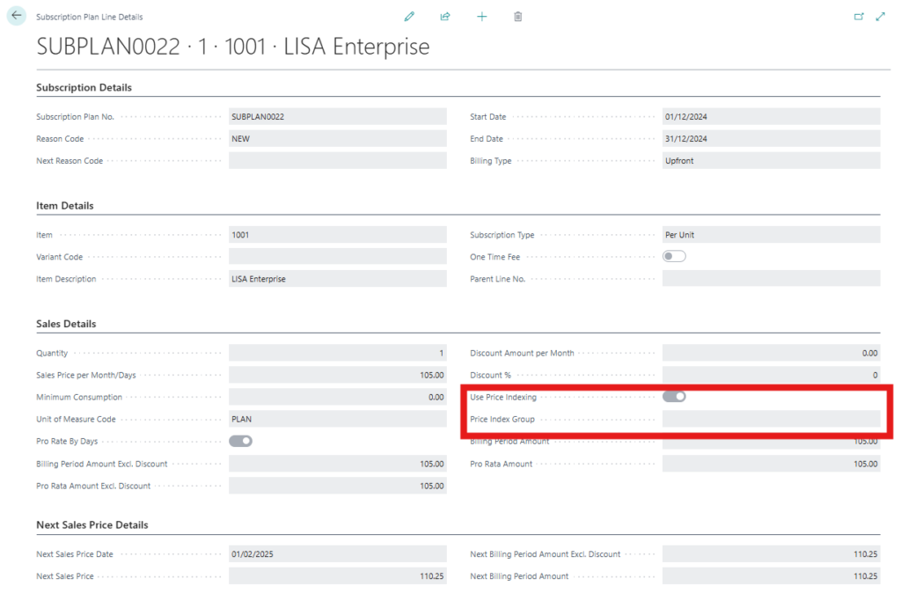
Task: Click the share icon
Action: pos(445,17)
